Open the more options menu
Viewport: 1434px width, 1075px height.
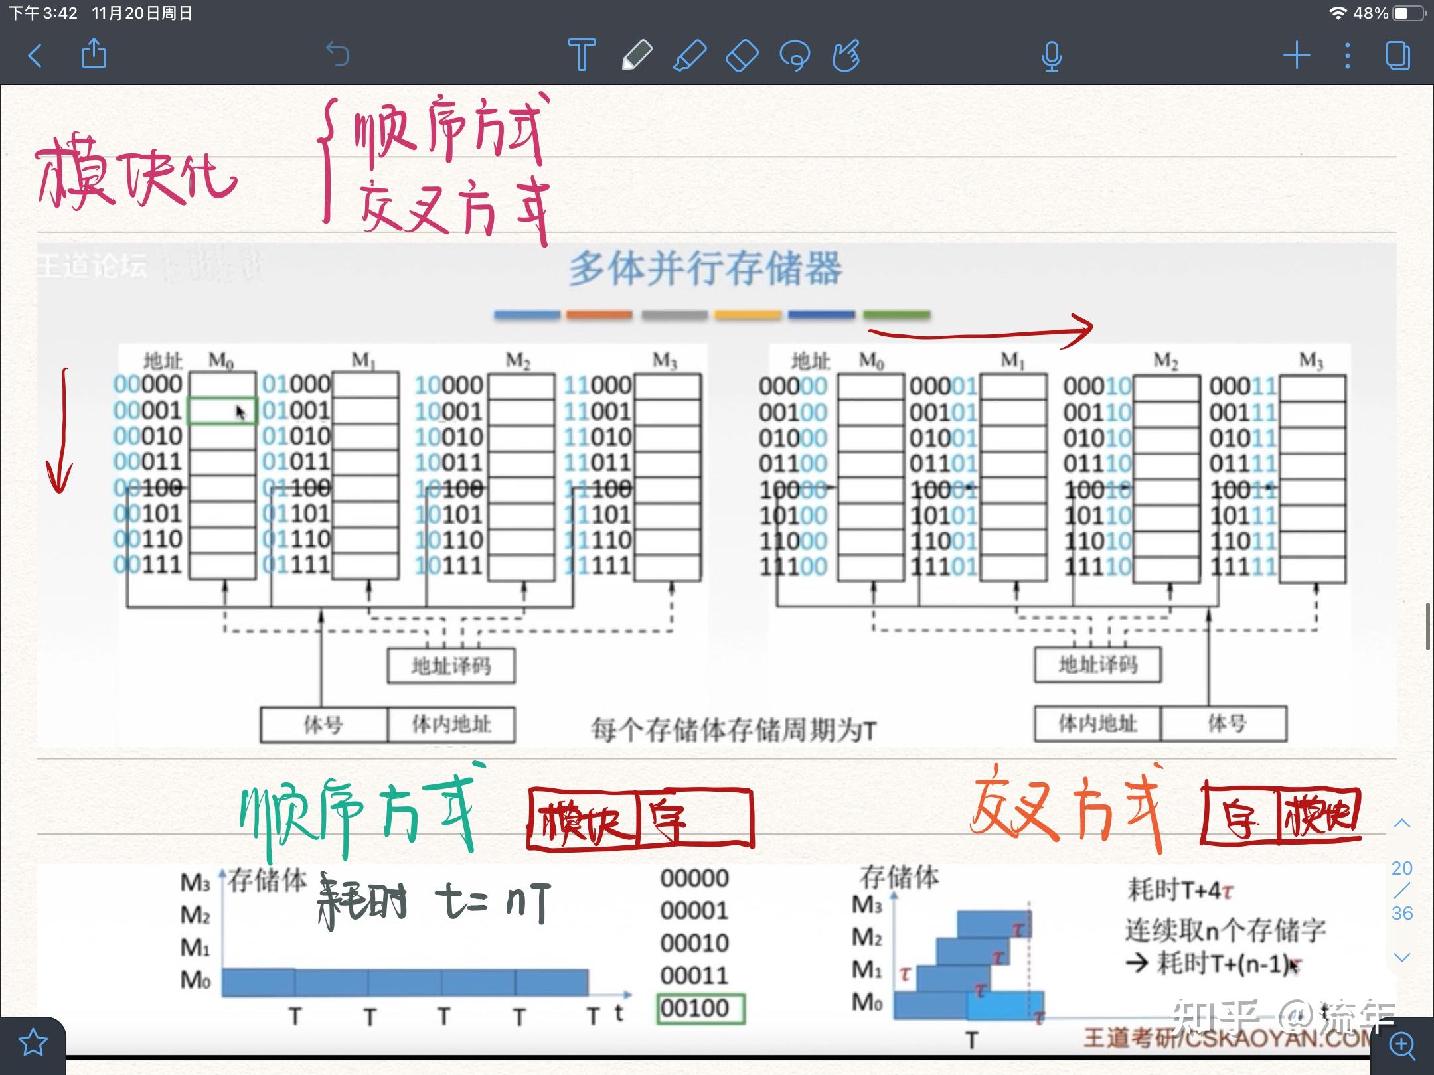[1347, 56]
